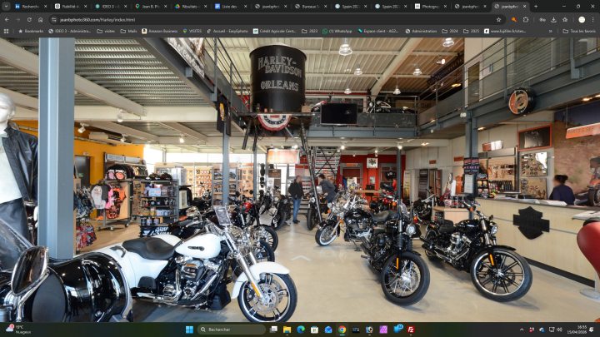Image resolution: width=600 pixels, height=337 pixels.
Task: Go forward to the next page
Action: (18, 19)
